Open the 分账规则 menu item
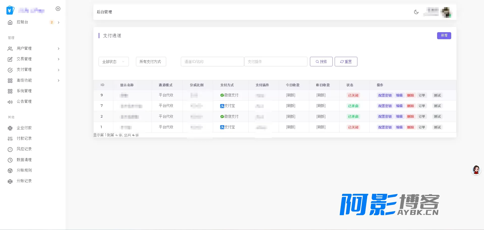 click(x=24, y=170)
